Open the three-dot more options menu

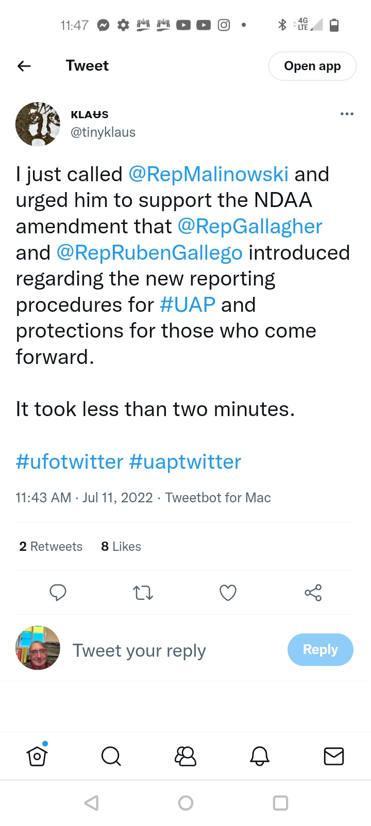coord(347,114)
